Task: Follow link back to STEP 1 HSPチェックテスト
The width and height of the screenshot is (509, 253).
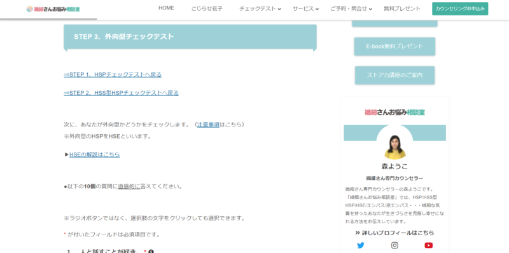Action: click(113, 74)
